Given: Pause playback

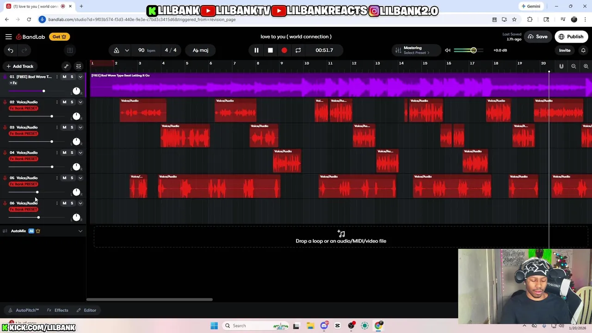Looking at the screenshot, I should [x=256, y=50].
